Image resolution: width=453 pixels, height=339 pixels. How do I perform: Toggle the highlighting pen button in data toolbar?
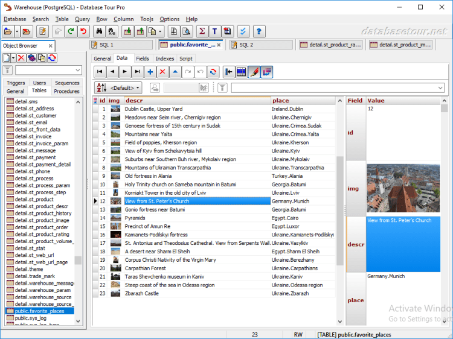[254, 72]
